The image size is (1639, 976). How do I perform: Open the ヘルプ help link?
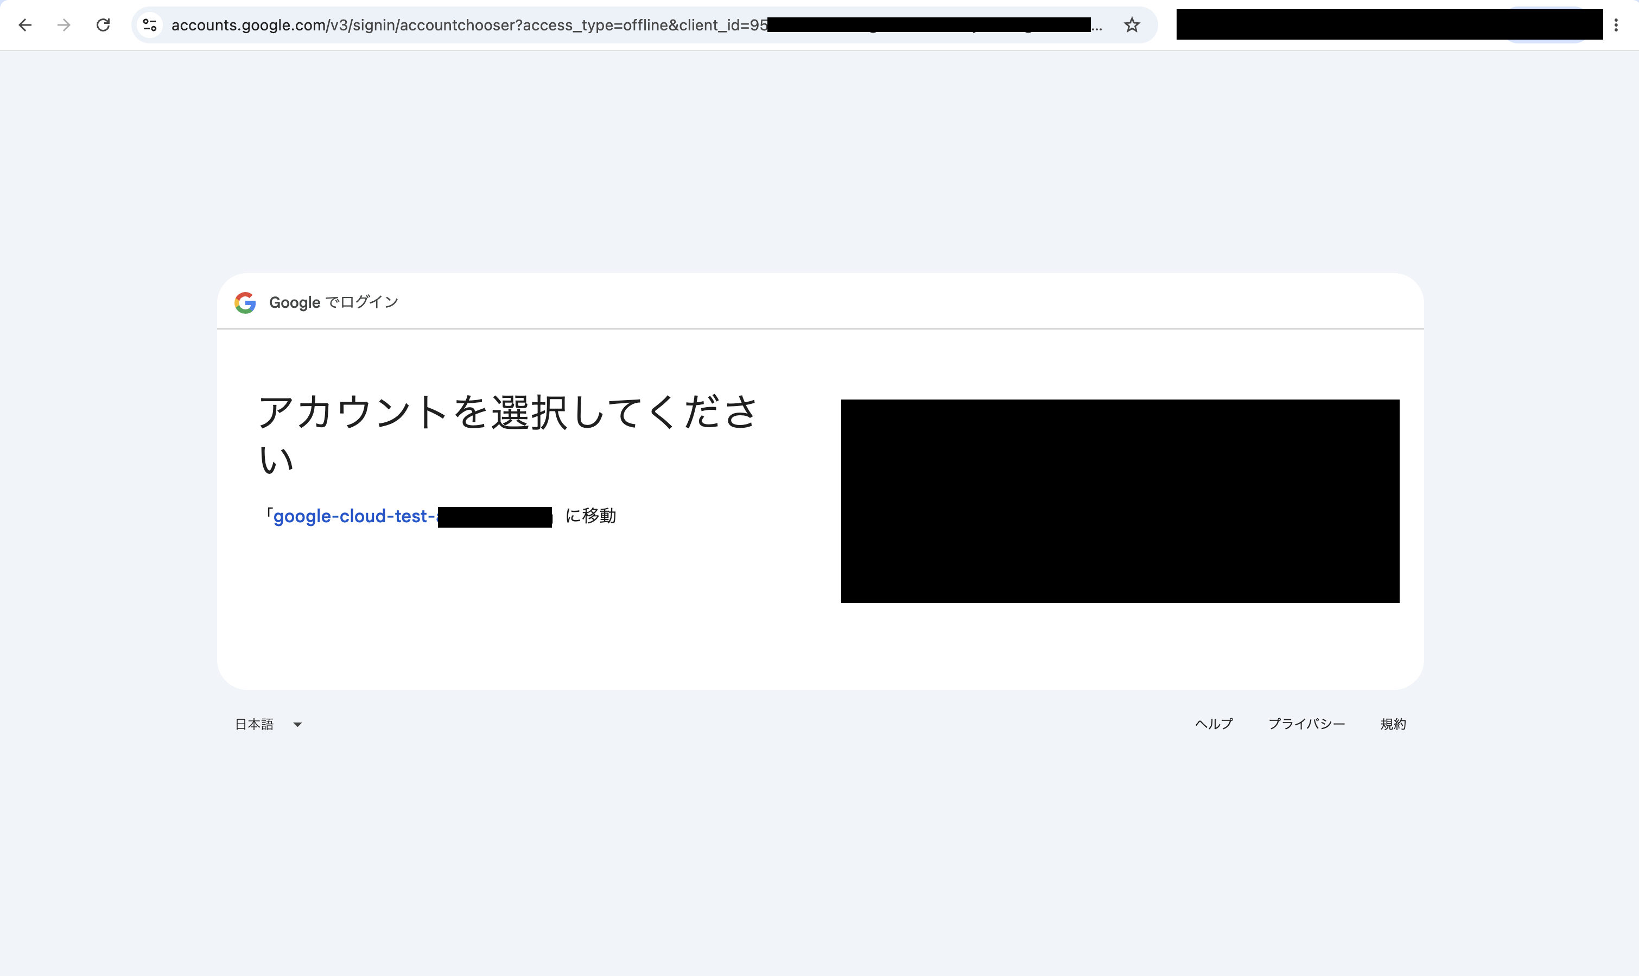(x=1214, y=724)
